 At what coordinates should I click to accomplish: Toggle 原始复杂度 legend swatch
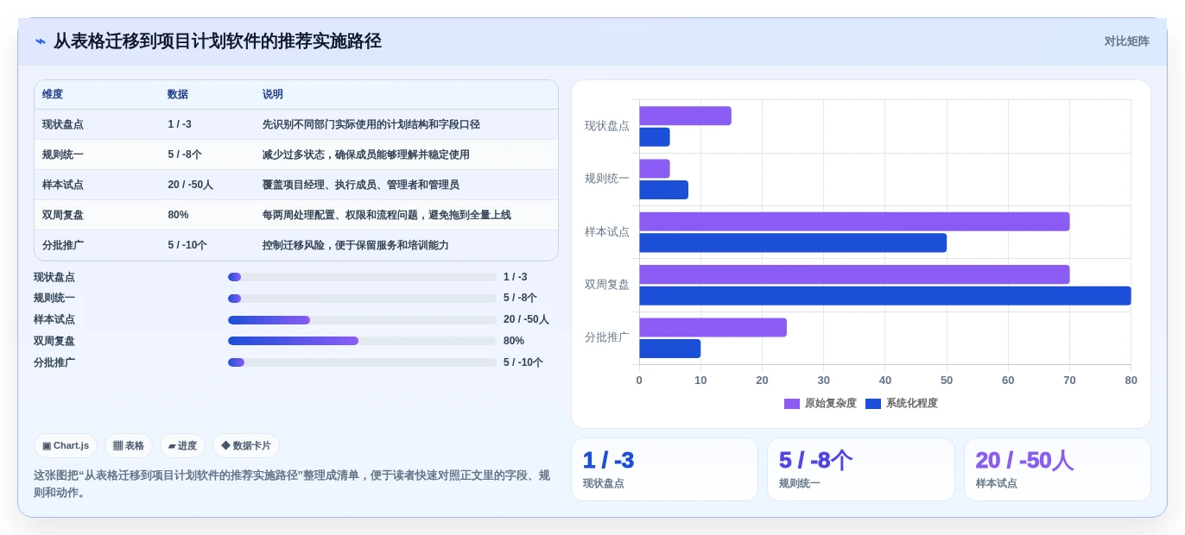pos(792,404)
